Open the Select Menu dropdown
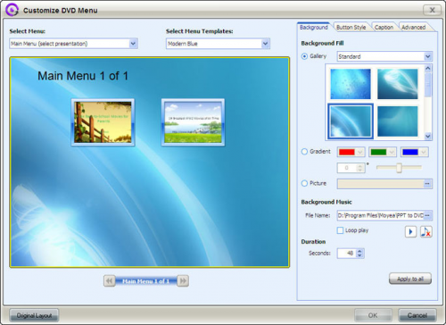The width and height of the screenshot is (446, 325). [x=133, y=44]
